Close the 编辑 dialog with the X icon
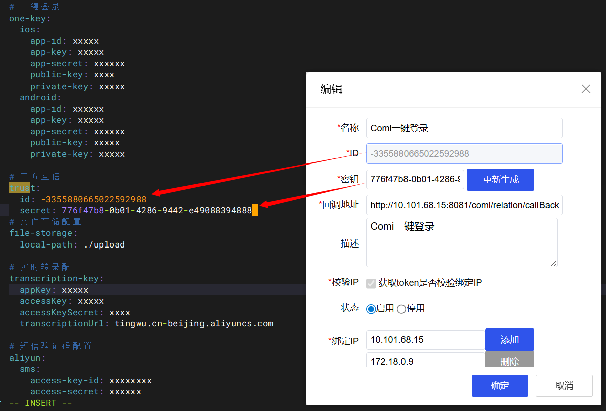Viewport: 606px width, 411px height. point(586,89)
